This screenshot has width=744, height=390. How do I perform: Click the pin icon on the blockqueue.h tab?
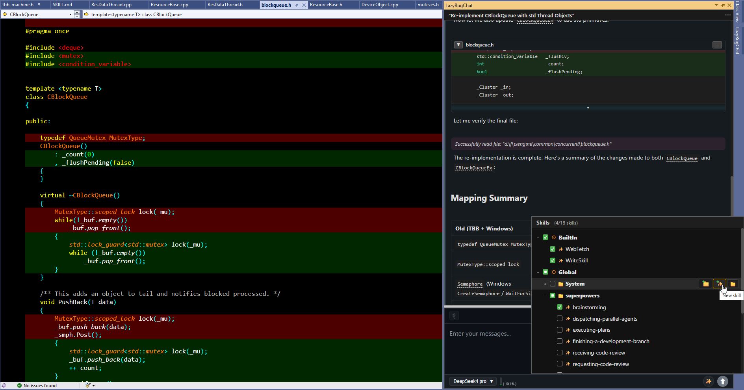point(297,5)
